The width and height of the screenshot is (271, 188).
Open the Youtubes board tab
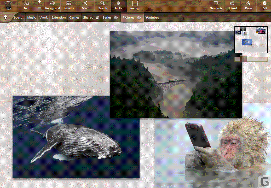point(152,17)
